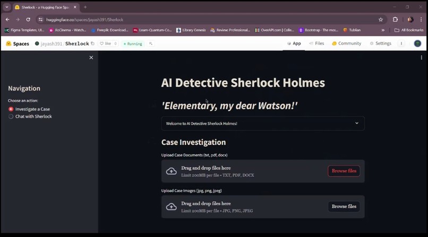Open the Files tab

(316, 43)
